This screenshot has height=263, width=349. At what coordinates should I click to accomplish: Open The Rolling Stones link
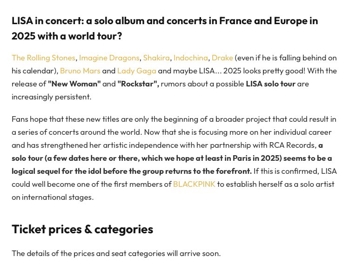tap(43, 58)
